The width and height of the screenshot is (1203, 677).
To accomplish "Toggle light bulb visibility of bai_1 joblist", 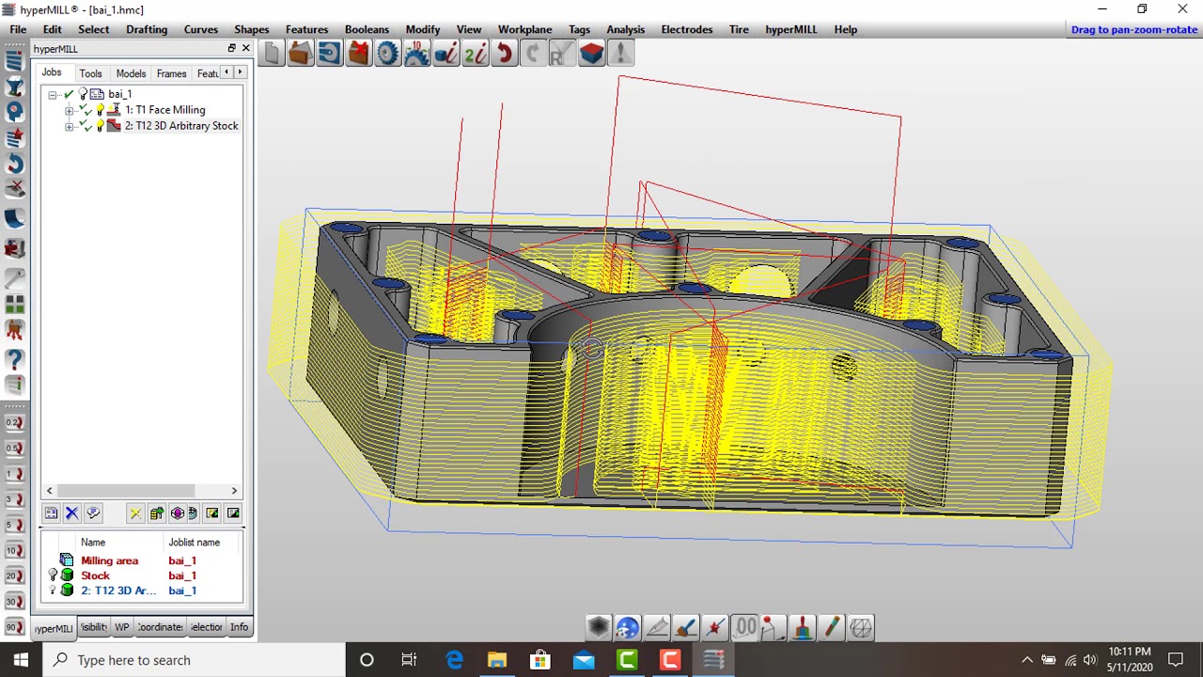I will pos(83,94).
